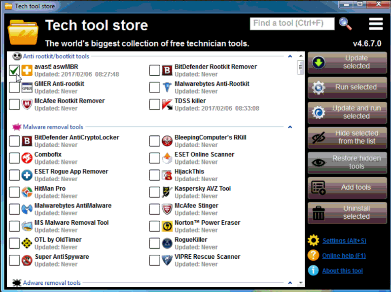Image resolution: width=391 pixels, height=292 pixels.
Task: Click the Uninstall selected button
Action: [x=347, y=213]
